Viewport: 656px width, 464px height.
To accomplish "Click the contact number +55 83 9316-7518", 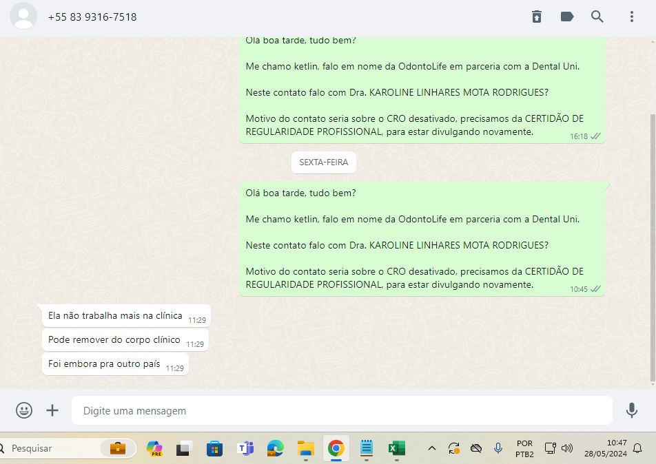I will click(x=92, y=17).
